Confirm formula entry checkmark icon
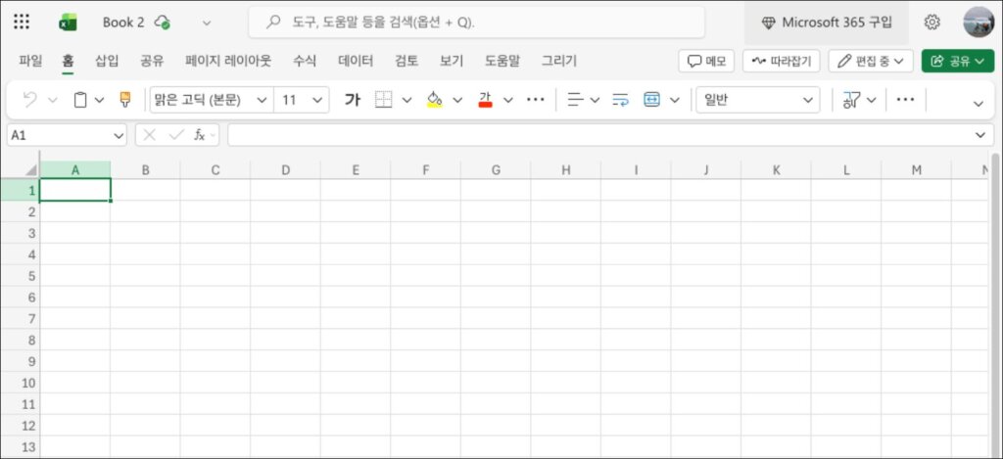The image size is (1003, 459). click(x=176, y=135)
